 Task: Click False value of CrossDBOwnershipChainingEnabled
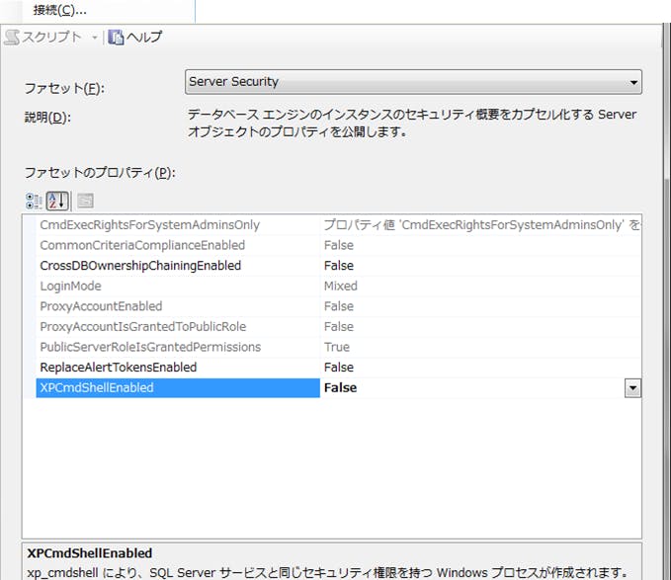pyautogui.click(x=339, y=266)
